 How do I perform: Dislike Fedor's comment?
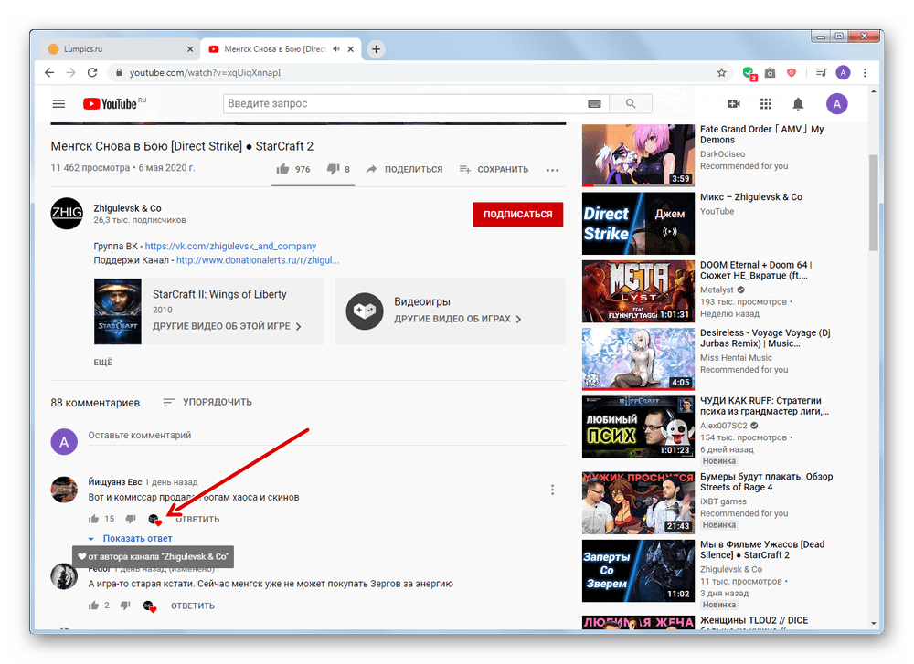125,606
